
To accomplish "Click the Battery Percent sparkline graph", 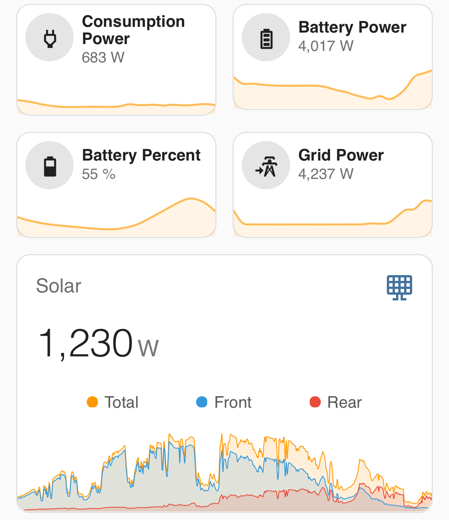I will point(116,217).
